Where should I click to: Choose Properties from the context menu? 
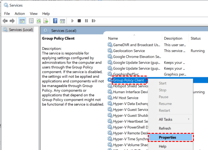point(167,137)
